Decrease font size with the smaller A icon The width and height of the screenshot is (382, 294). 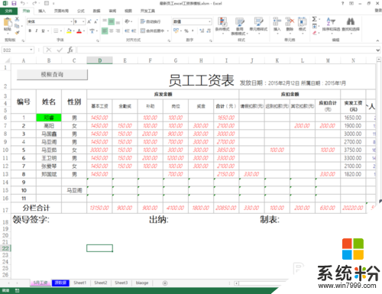click(x=95, y=21)
